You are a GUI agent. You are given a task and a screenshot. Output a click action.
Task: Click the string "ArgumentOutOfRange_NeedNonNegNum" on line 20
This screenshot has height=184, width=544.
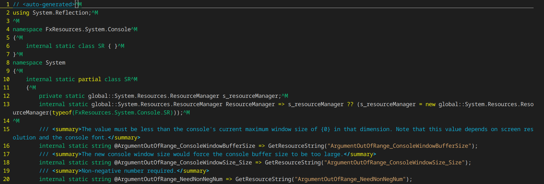[x=350, y=179]
